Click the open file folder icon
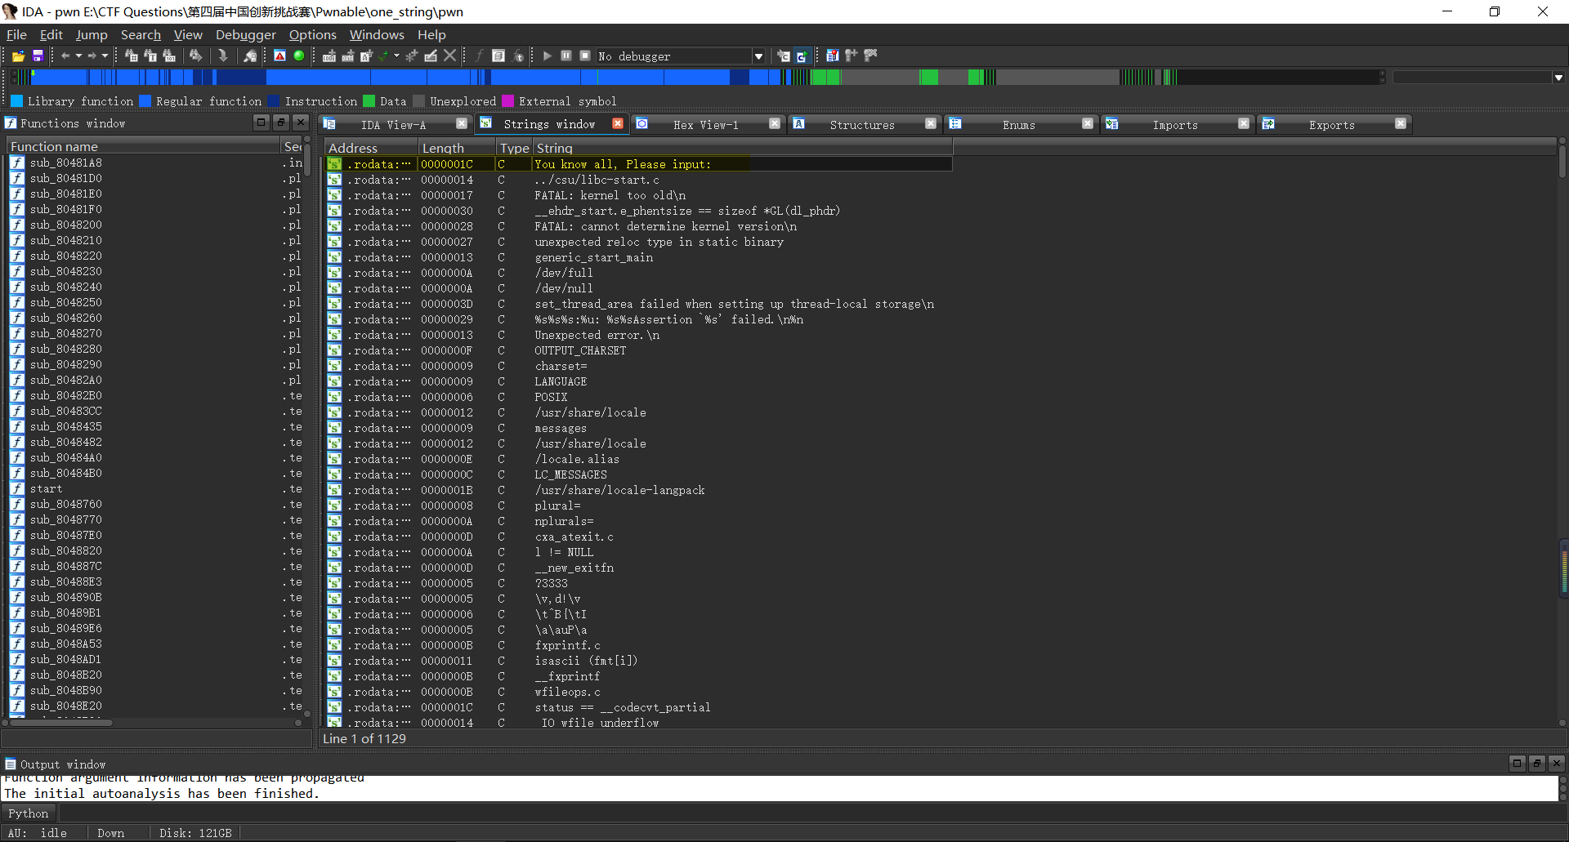Image resolution: width=1569 pixels, height=842 pixels. (18, 56)
